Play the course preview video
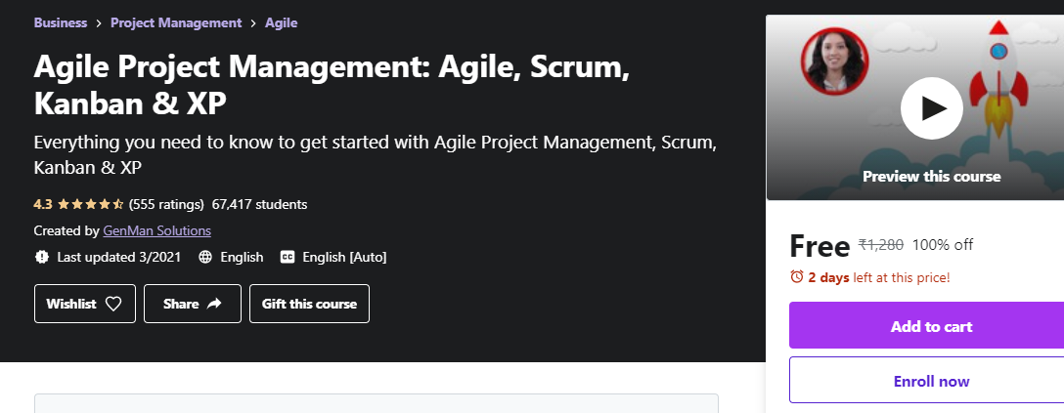Viewport: 1064px width, 413px height. pos(931,108)
